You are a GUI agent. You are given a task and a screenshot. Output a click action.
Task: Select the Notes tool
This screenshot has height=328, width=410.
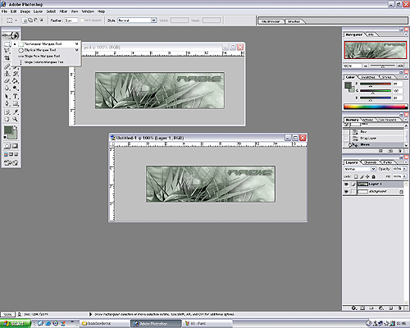click(7, 112)
